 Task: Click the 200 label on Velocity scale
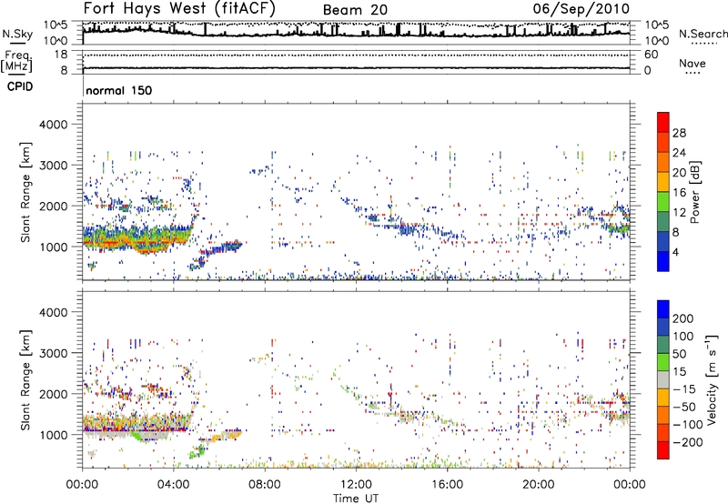tap(683, 318)
